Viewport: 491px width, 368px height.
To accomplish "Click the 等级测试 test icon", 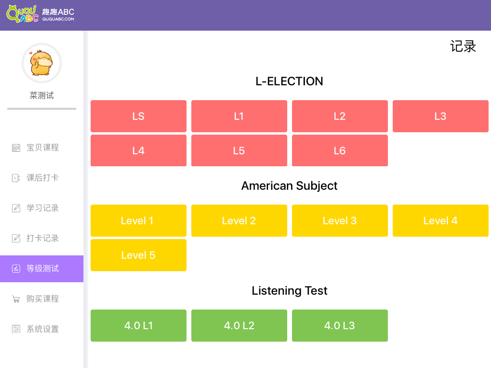I will click(x=16, y=268).
